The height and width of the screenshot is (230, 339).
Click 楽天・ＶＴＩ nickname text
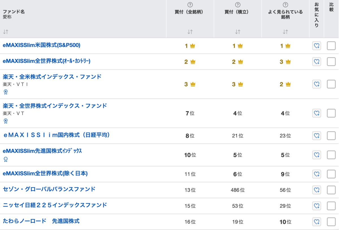pos(15,84)
